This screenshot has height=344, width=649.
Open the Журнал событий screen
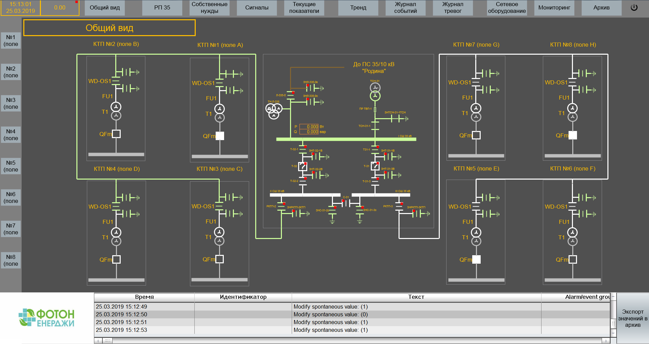[x=405, y=8]
